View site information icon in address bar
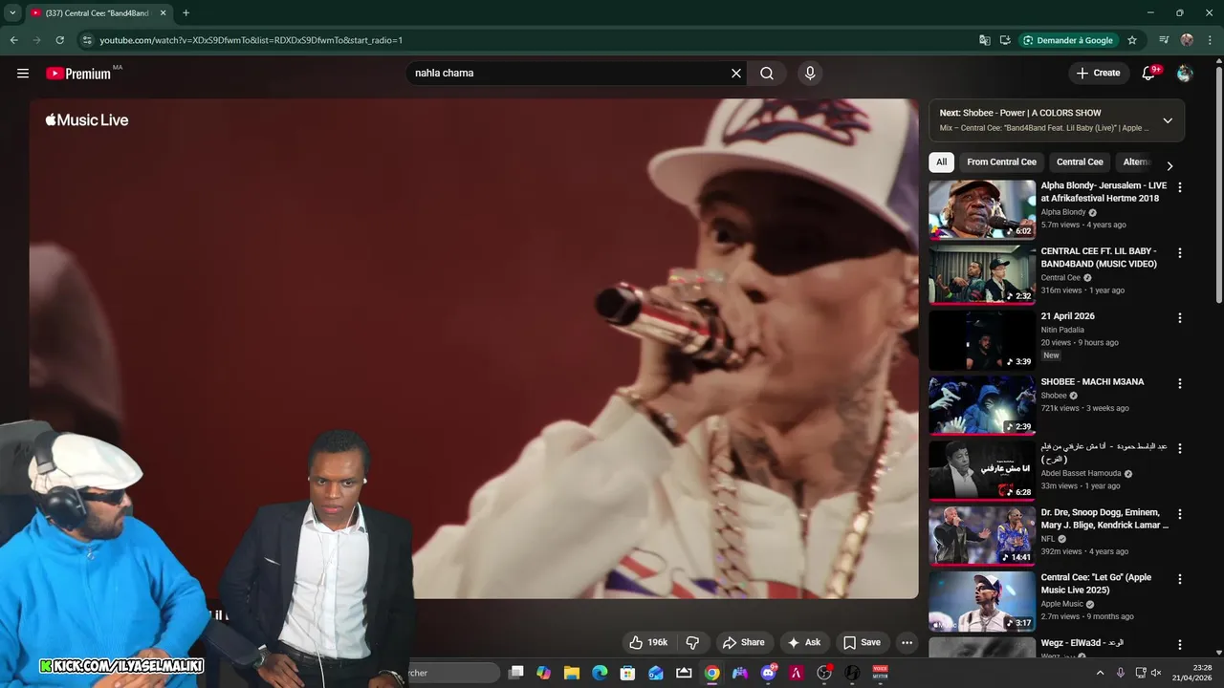 pos(87,40)
